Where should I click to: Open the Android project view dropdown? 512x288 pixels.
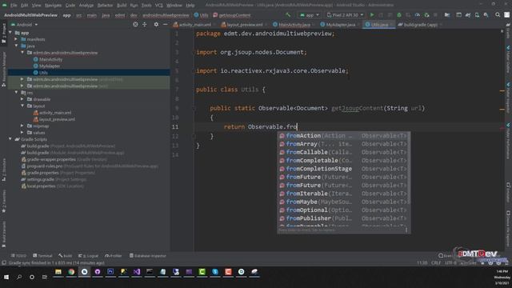pyautogui.click(x=25, y=25)
